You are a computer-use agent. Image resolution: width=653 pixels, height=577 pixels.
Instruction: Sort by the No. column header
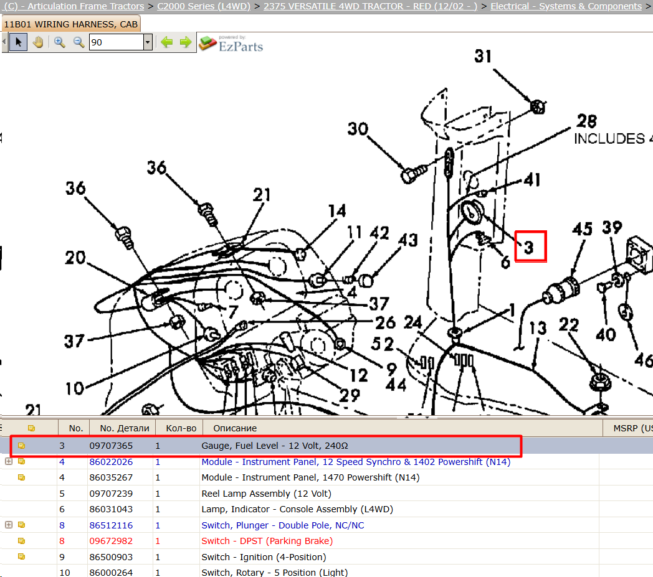click(x=76, y=428)
